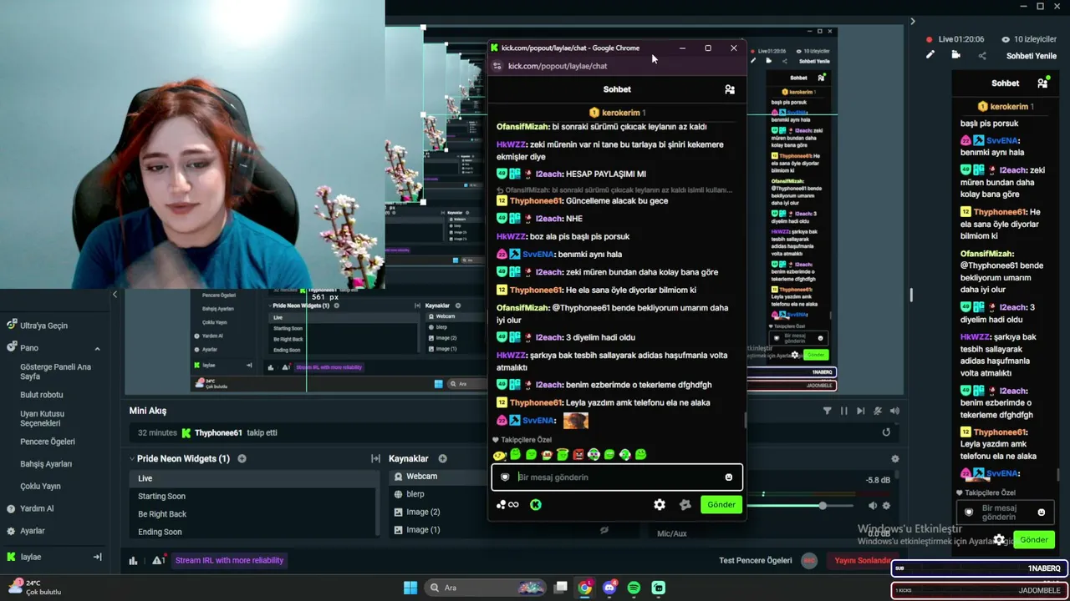Go to Uyarı Kutusu Seçenekleri
1070x601 pixels.
[43, 418]
